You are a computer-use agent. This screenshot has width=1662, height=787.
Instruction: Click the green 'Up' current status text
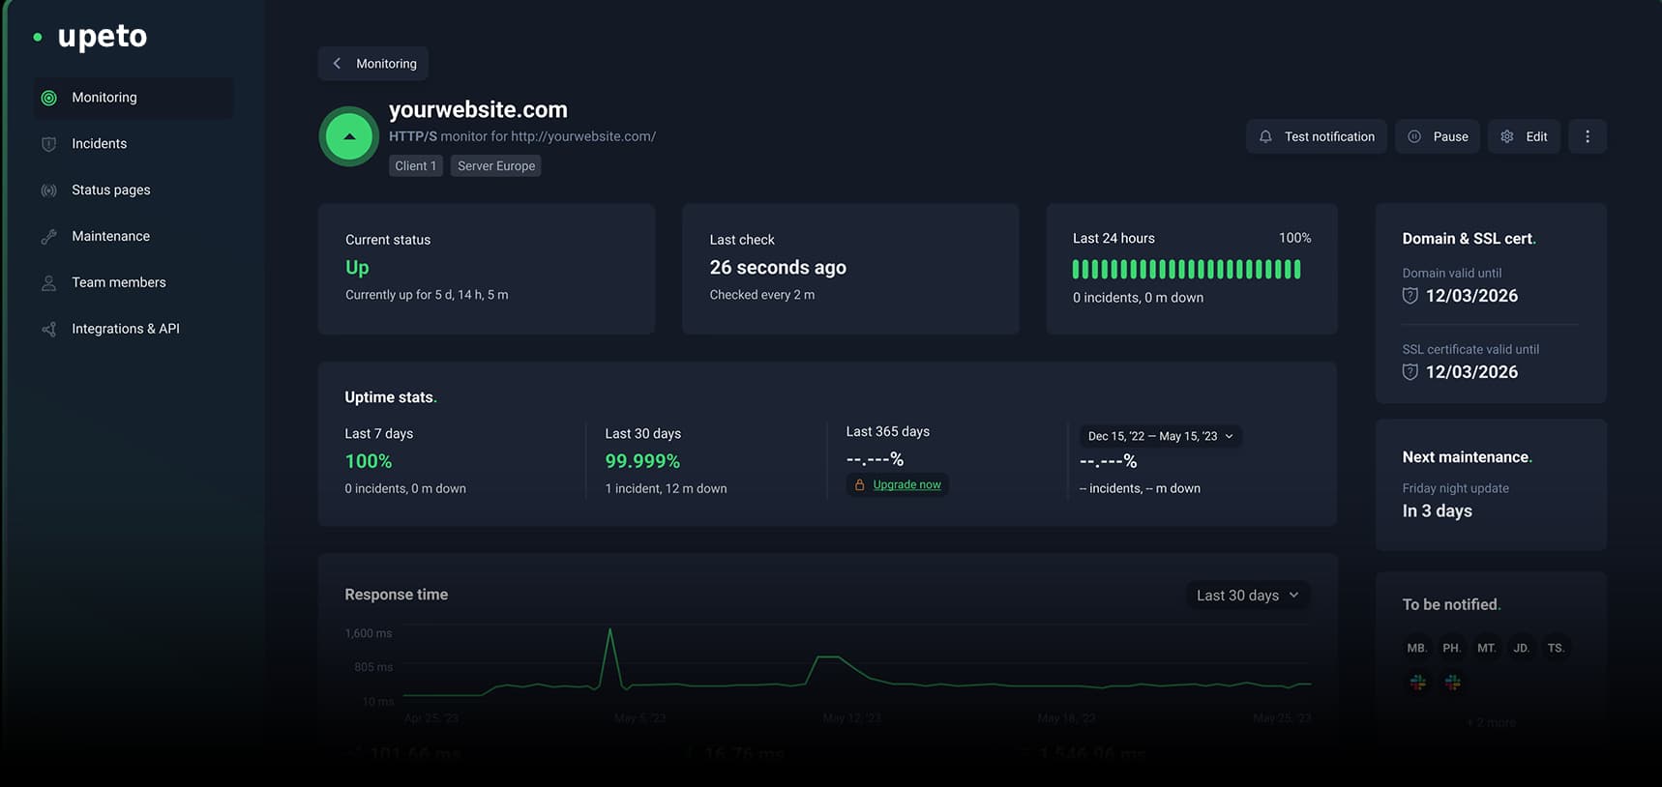[x=357, y=268]
